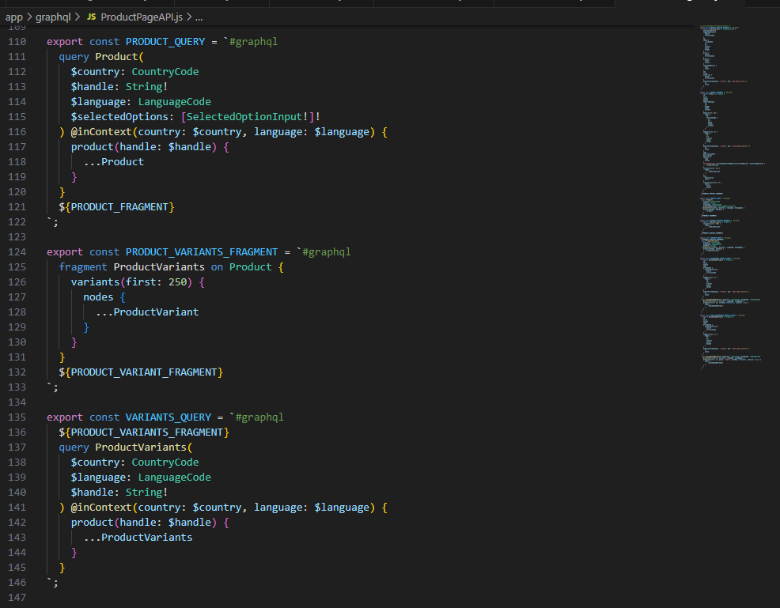Jump within the file using the minimap
Image resolution: width=780 pixels, height=608 pixels.
click(733, 196)
